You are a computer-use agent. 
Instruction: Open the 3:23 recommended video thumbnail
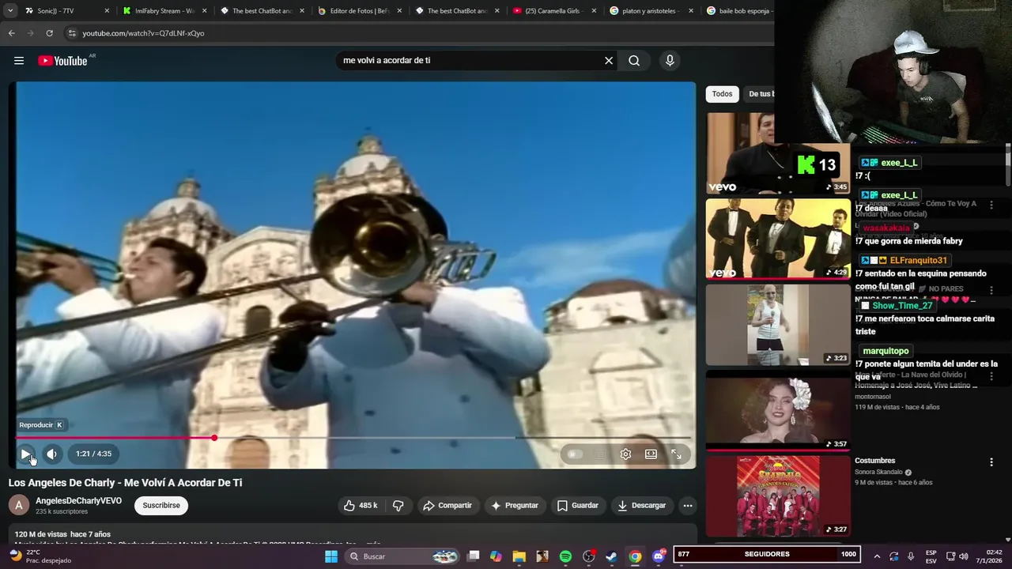tap(778, 324)
